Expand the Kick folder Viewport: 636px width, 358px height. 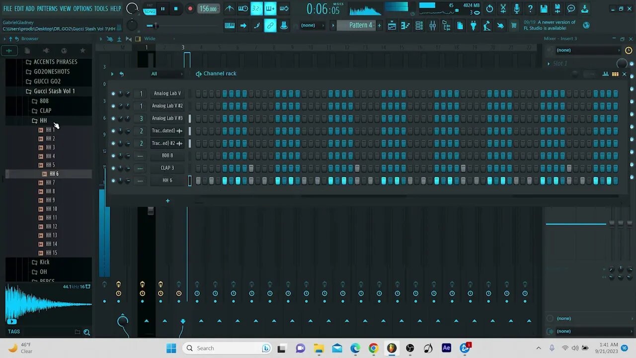(x=41, y=262)
